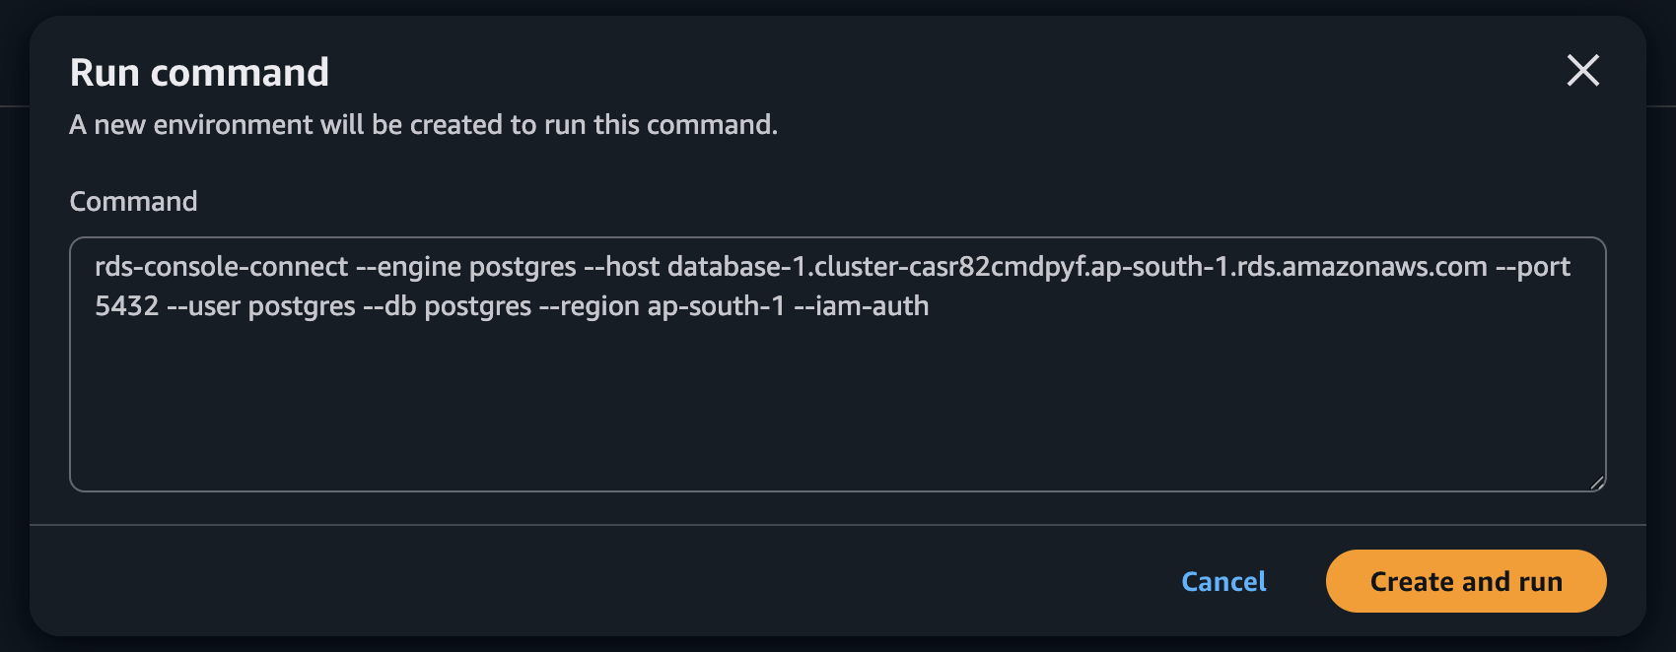Click the Command field label
This screenshot has height=652, width=1676.
coord(132,201)
